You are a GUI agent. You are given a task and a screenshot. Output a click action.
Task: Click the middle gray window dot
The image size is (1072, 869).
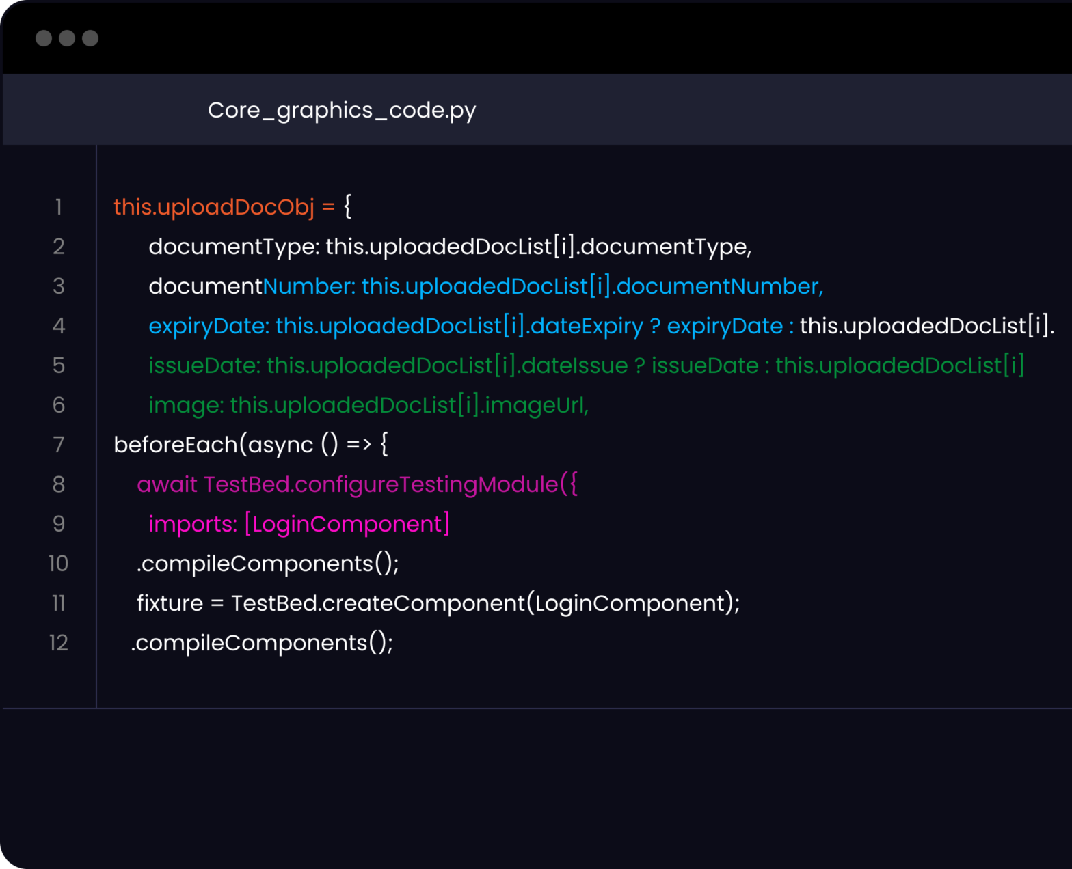67,38
